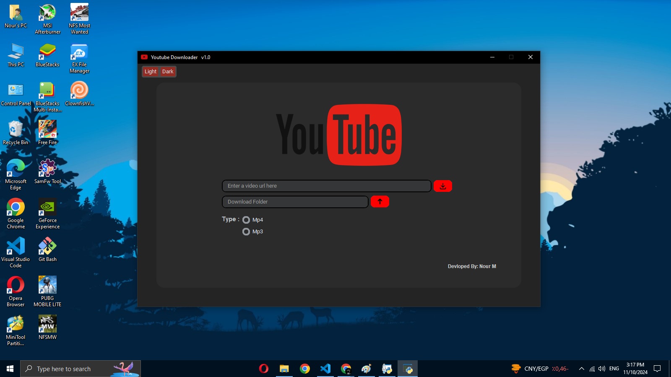
Task: Open the Python rocket launcher taskbar icon
Action: (387, 369)
